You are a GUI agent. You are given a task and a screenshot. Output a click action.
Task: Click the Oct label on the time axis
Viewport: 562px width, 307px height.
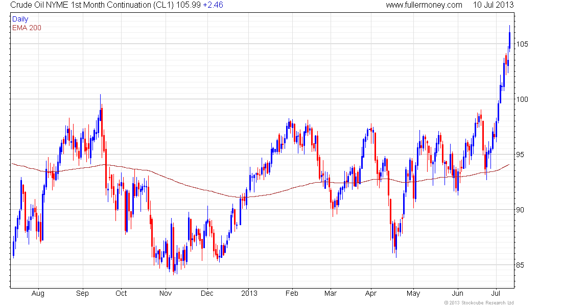click(121, 293)
